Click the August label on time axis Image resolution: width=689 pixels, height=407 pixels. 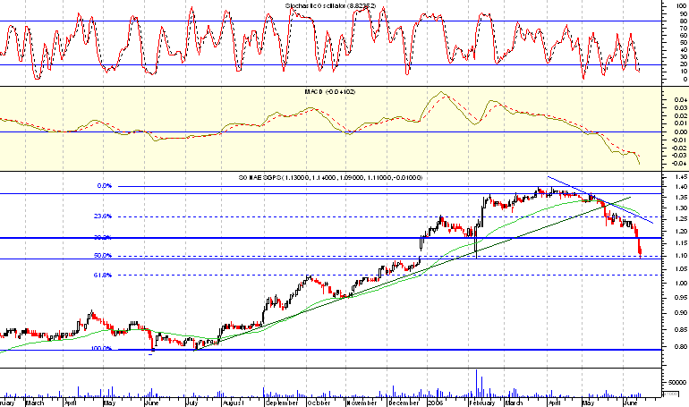[233, 403]
